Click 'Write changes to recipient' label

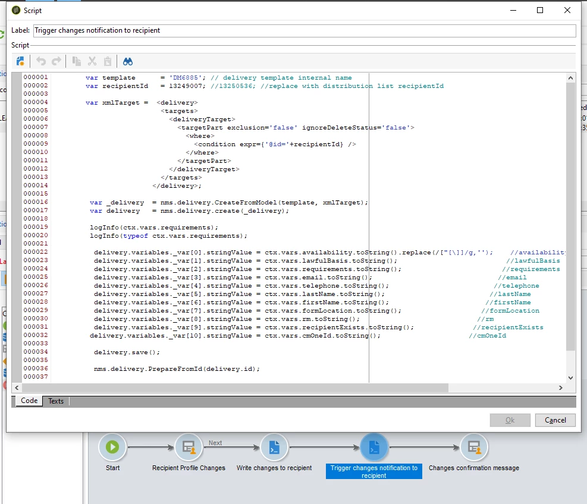click(x=274, y=468)
